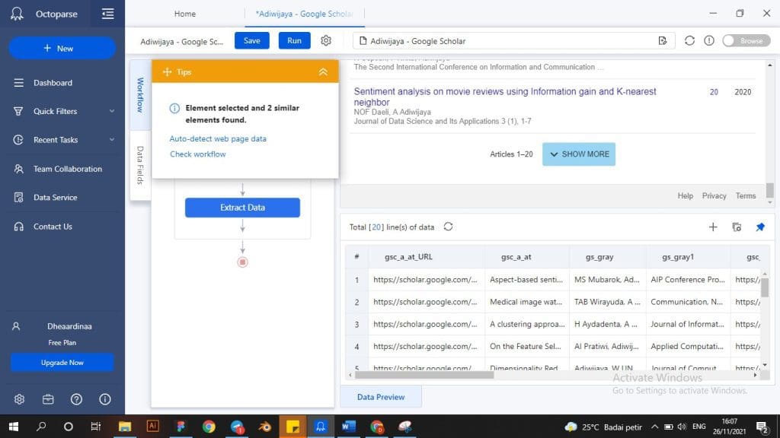Click the SHOW MORE button
Screen dimensions: 780x438
[x=578, y=154]
